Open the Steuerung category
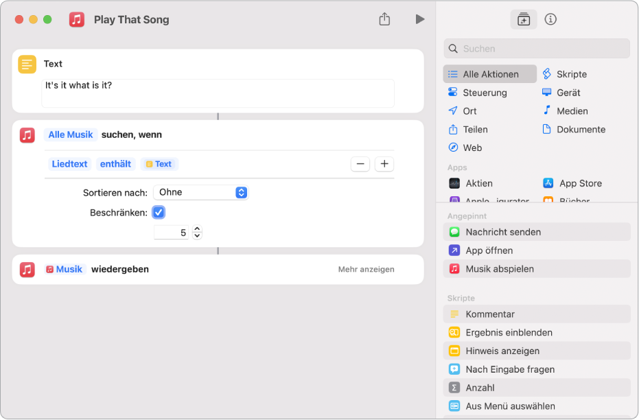 478,93
